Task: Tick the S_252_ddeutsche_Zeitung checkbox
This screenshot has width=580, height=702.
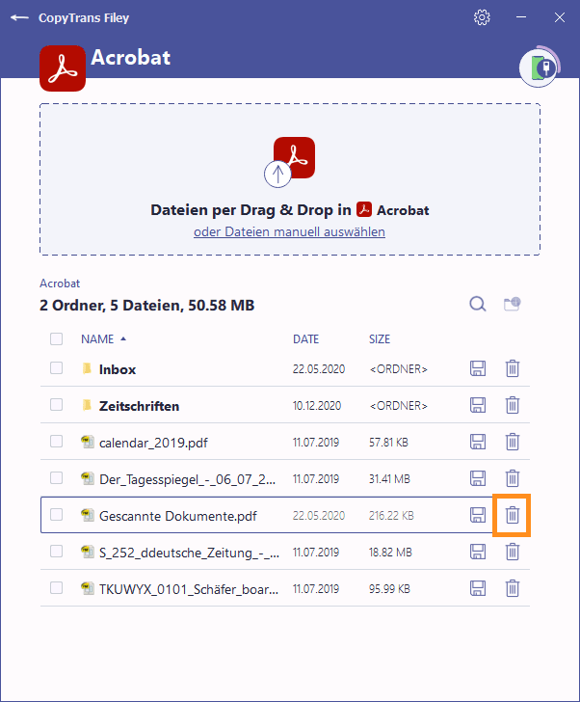Action: pyautogui.click(x=56, y=552)
